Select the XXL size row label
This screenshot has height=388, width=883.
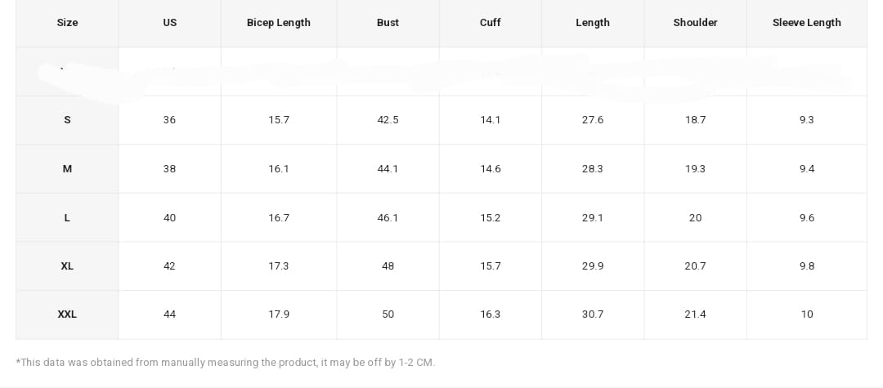point(67,314)
